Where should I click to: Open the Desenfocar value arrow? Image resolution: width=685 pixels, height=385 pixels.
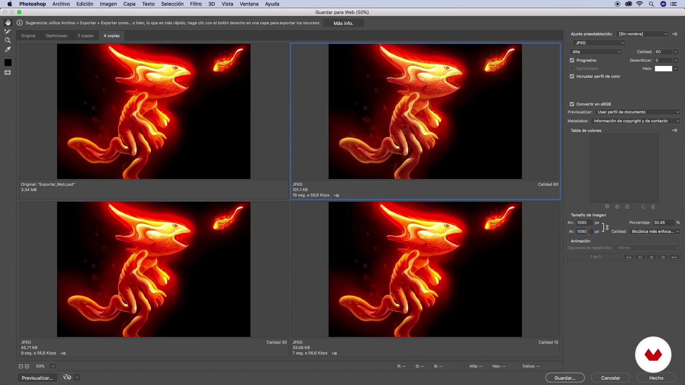coord(675,61)
